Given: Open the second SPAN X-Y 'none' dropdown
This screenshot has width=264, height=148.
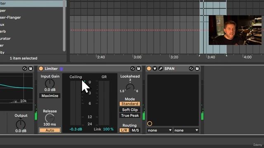Looking at the screenshot, I should tap(186, 130).
